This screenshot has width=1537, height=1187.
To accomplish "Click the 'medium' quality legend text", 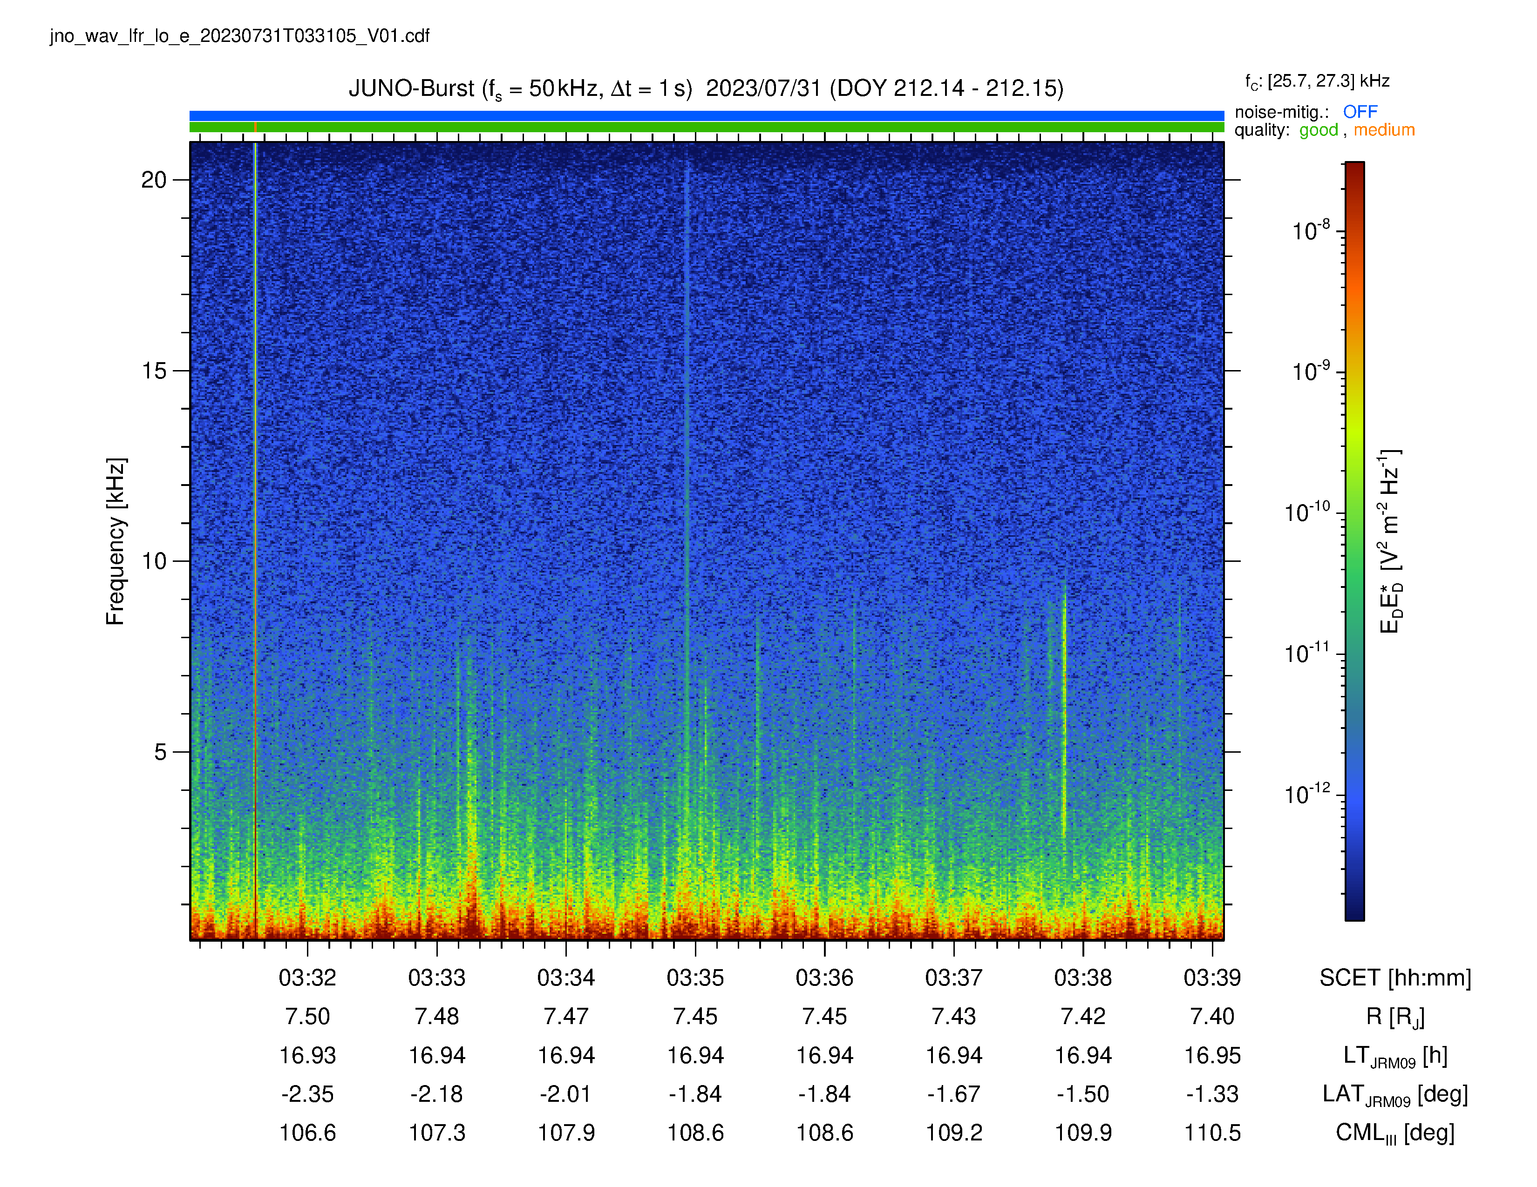I will click(x=1384, y=130).
